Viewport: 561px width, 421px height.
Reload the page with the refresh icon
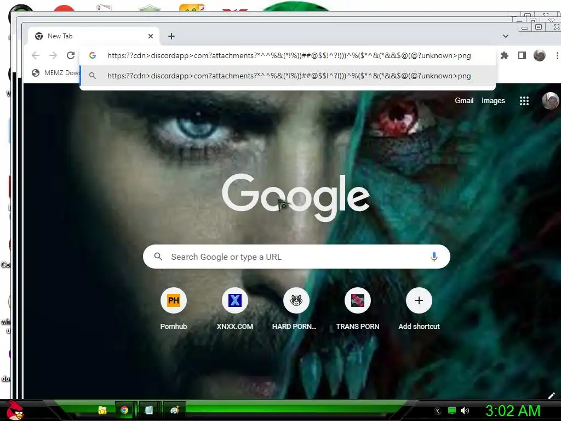71,55
